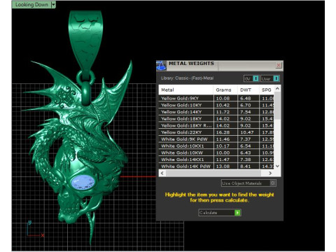Click the vertical scrollbar thumb
The width and height of the screenshot is (336, 252).
point(277,106)
